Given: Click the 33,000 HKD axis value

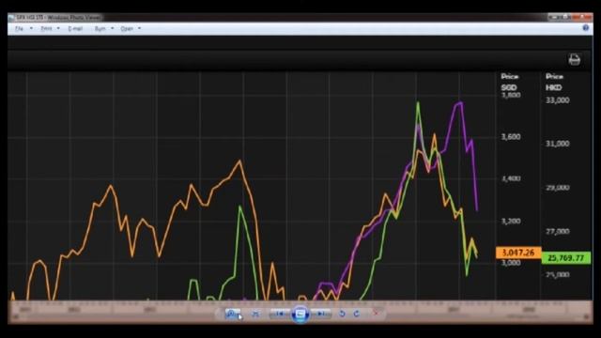Looking at the screenshot, I should point(557,100).
